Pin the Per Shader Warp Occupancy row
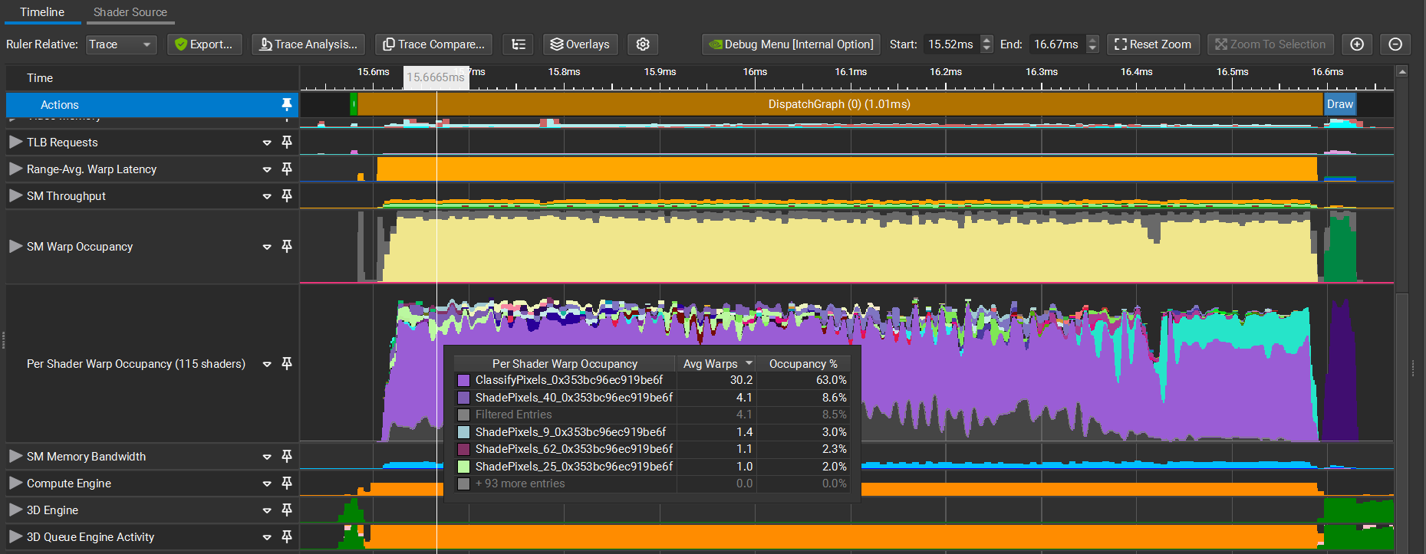 click(x=287, y=363)
